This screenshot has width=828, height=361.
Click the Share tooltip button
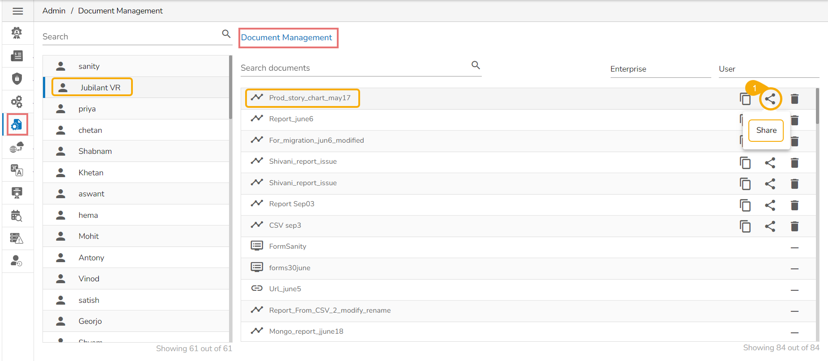click(766, 130)
